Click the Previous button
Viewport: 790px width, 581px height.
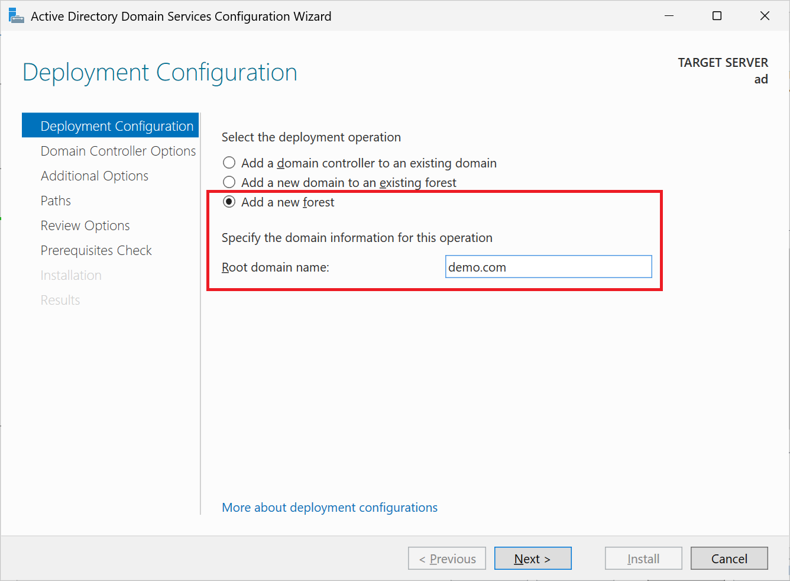[x=447, y=559]
